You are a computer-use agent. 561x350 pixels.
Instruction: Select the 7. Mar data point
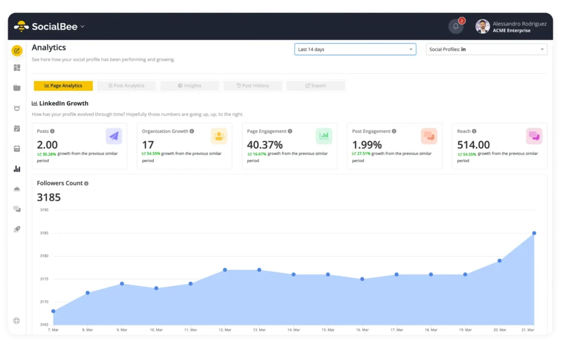pyautogui.click(x=53, y=311)
